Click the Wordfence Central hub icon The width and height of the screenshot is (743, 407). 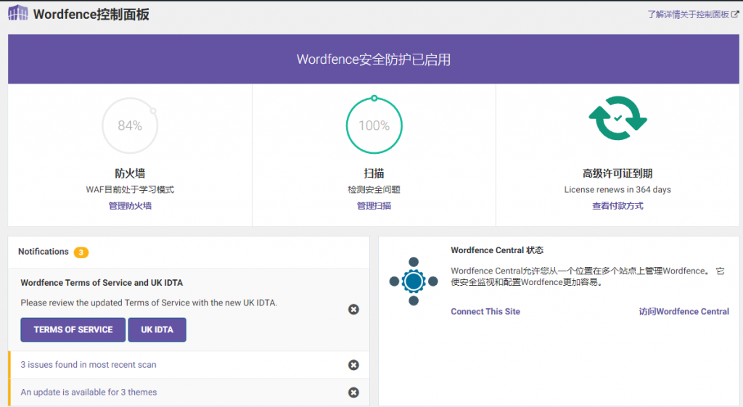[x=414, y=280]
